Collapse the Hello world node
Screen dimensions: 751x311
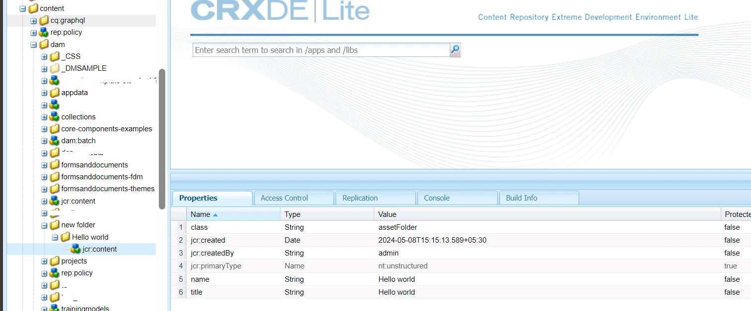[55, 237]
